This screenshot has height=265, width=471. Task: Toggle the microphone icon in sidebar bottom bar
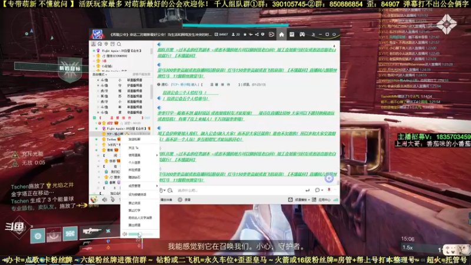112,200
